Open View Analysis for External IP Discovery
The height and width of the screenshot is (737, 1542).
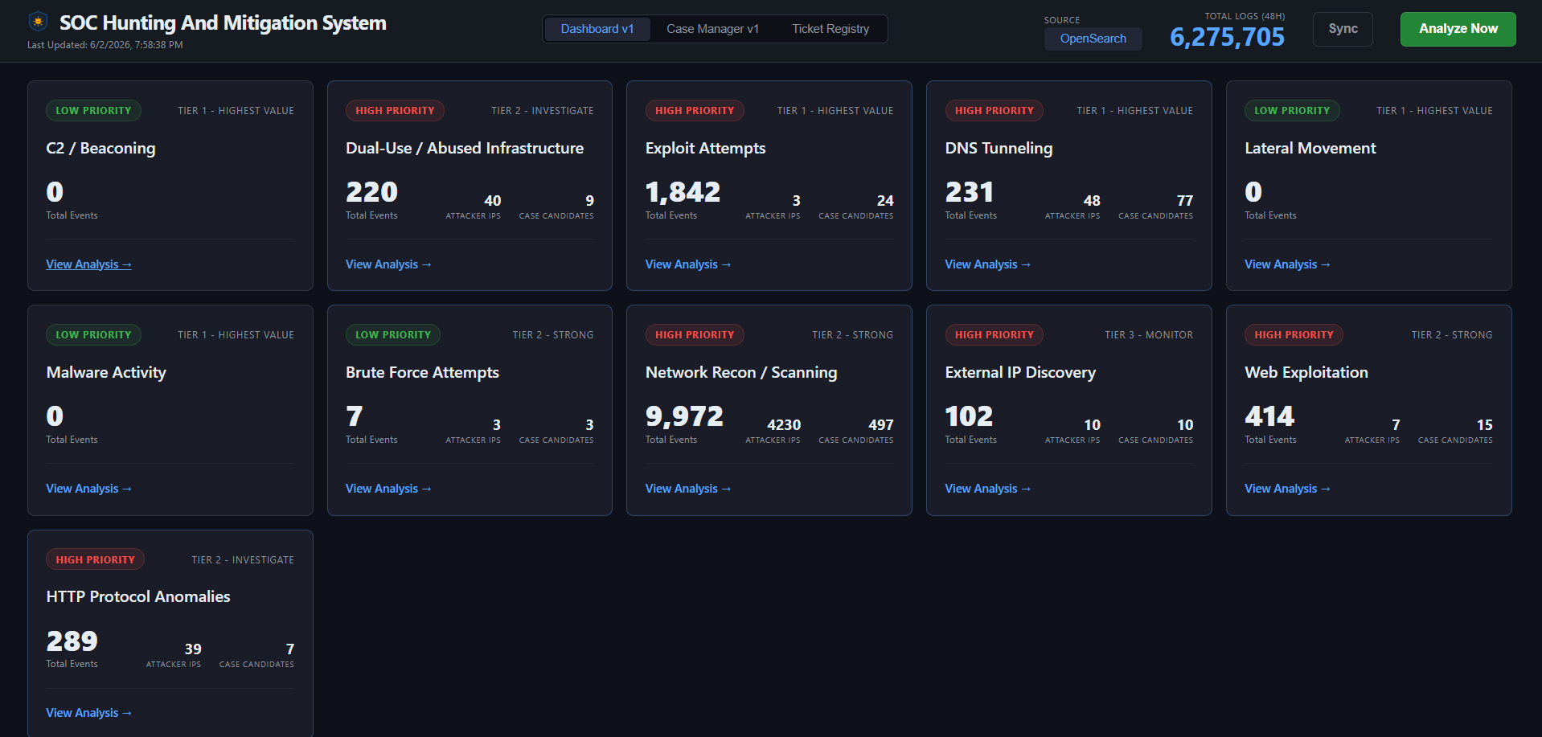[x=987, y=489]
